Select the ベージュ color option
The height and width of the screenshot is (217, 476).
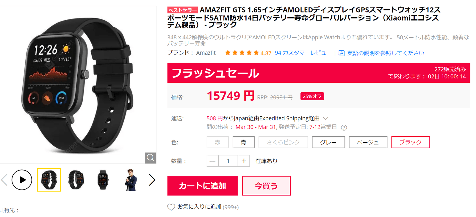[x=368, y=142]
